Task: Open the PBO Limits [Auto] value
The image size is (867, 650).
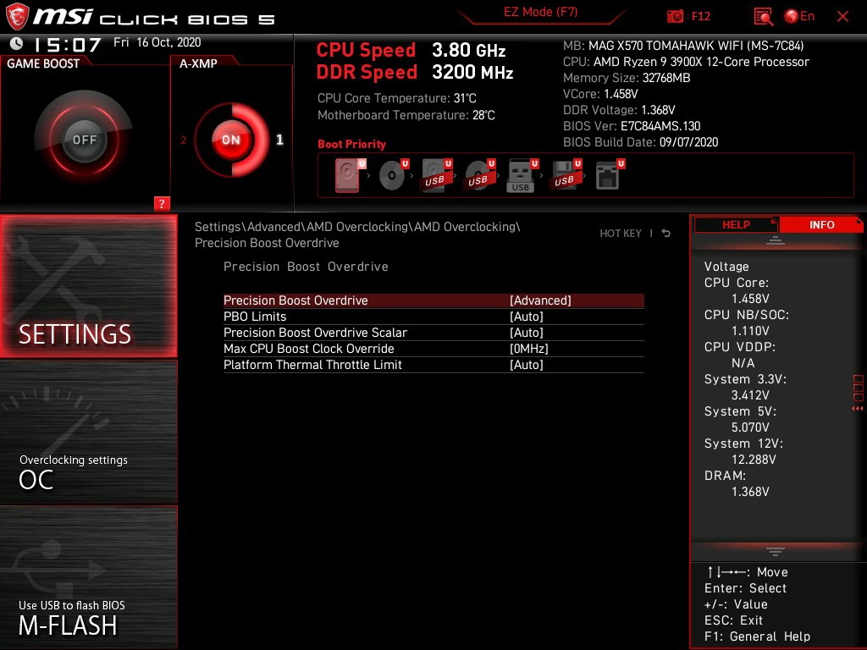Action: tap(527, 317)
